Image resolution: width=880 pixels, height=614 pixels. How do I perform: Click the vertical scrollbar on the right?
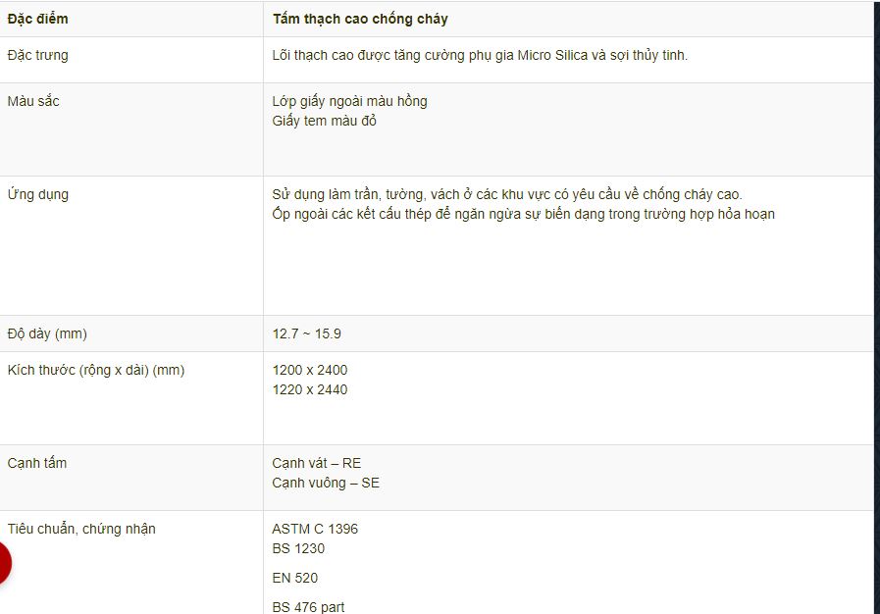click(877, 307)
